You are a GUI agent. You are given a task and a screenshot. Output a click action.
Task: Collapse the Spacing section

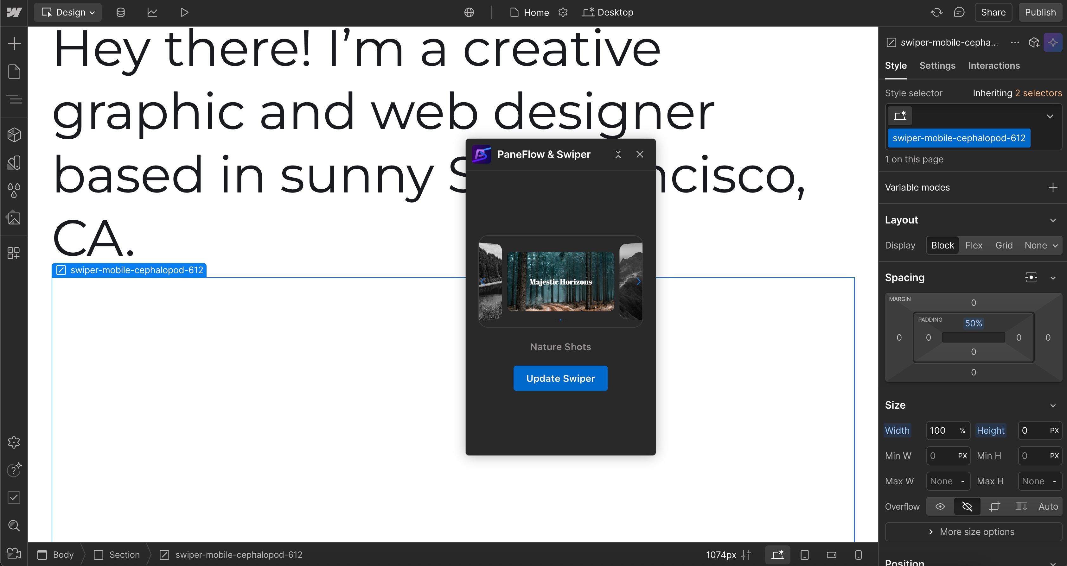pyautogui.click(x=1053, y=278)
